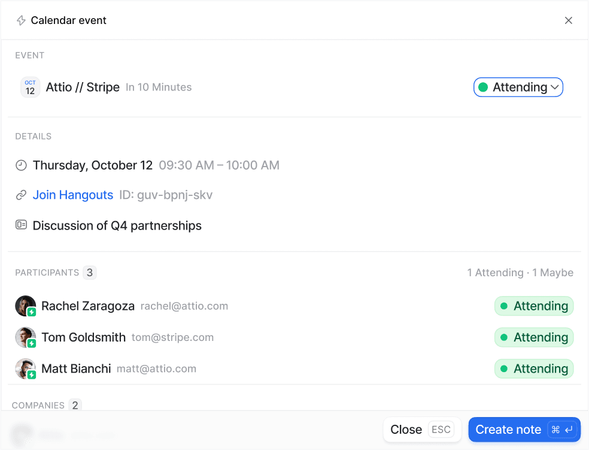Click the Close ESC button
Screen dimensions: 589x450
point(422,430)
